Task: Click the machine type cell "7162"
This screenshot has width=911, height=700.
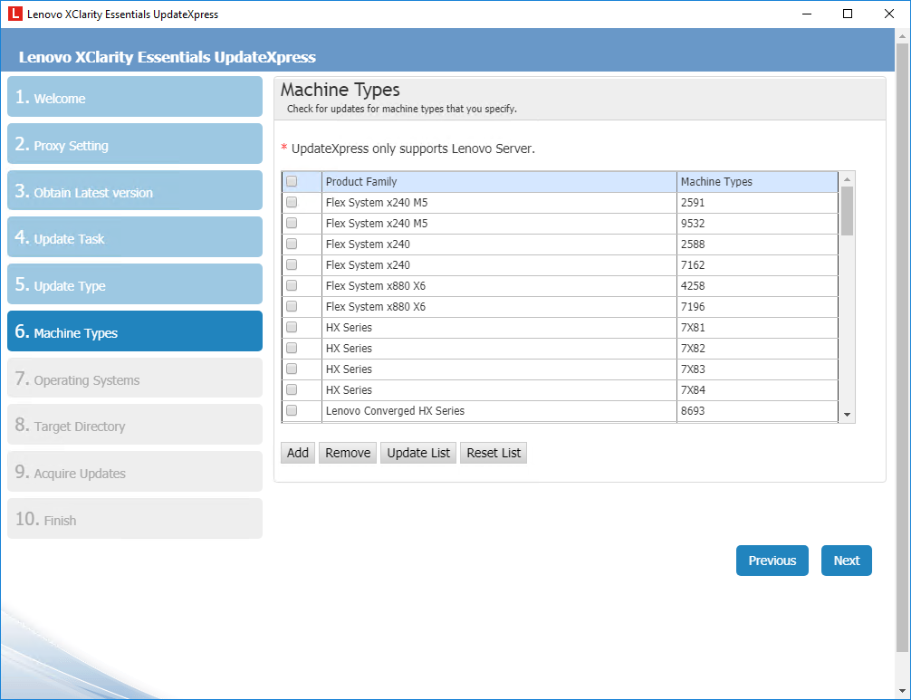Action: (x=758, y=265)
